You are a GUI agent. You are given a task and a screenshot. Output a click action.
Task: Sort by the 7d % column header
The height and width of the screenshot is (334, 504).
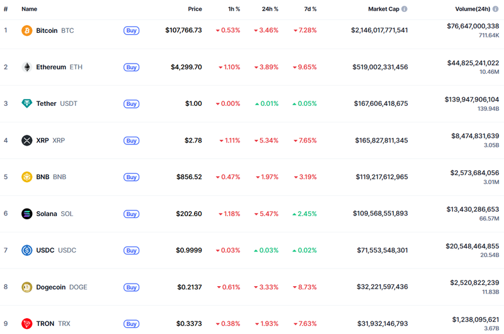(x=309, y=9)
